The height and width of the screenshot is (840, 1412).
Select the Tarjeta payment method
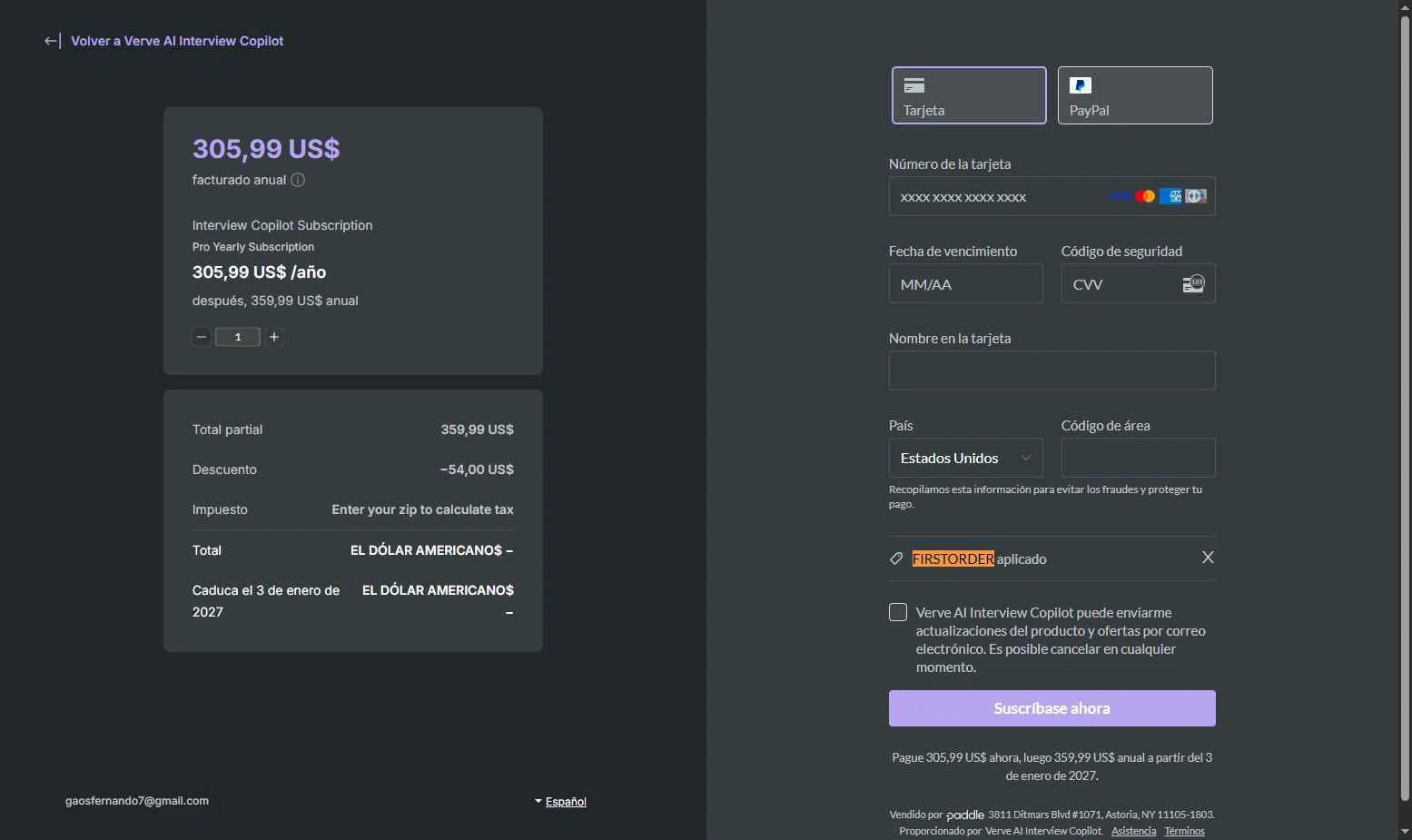[969, 95]
